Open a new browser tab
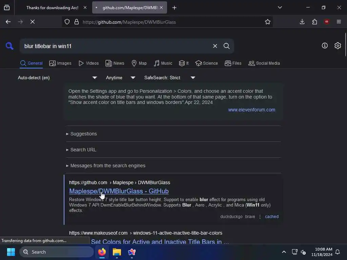347x260 pixels. coord(175,8)
